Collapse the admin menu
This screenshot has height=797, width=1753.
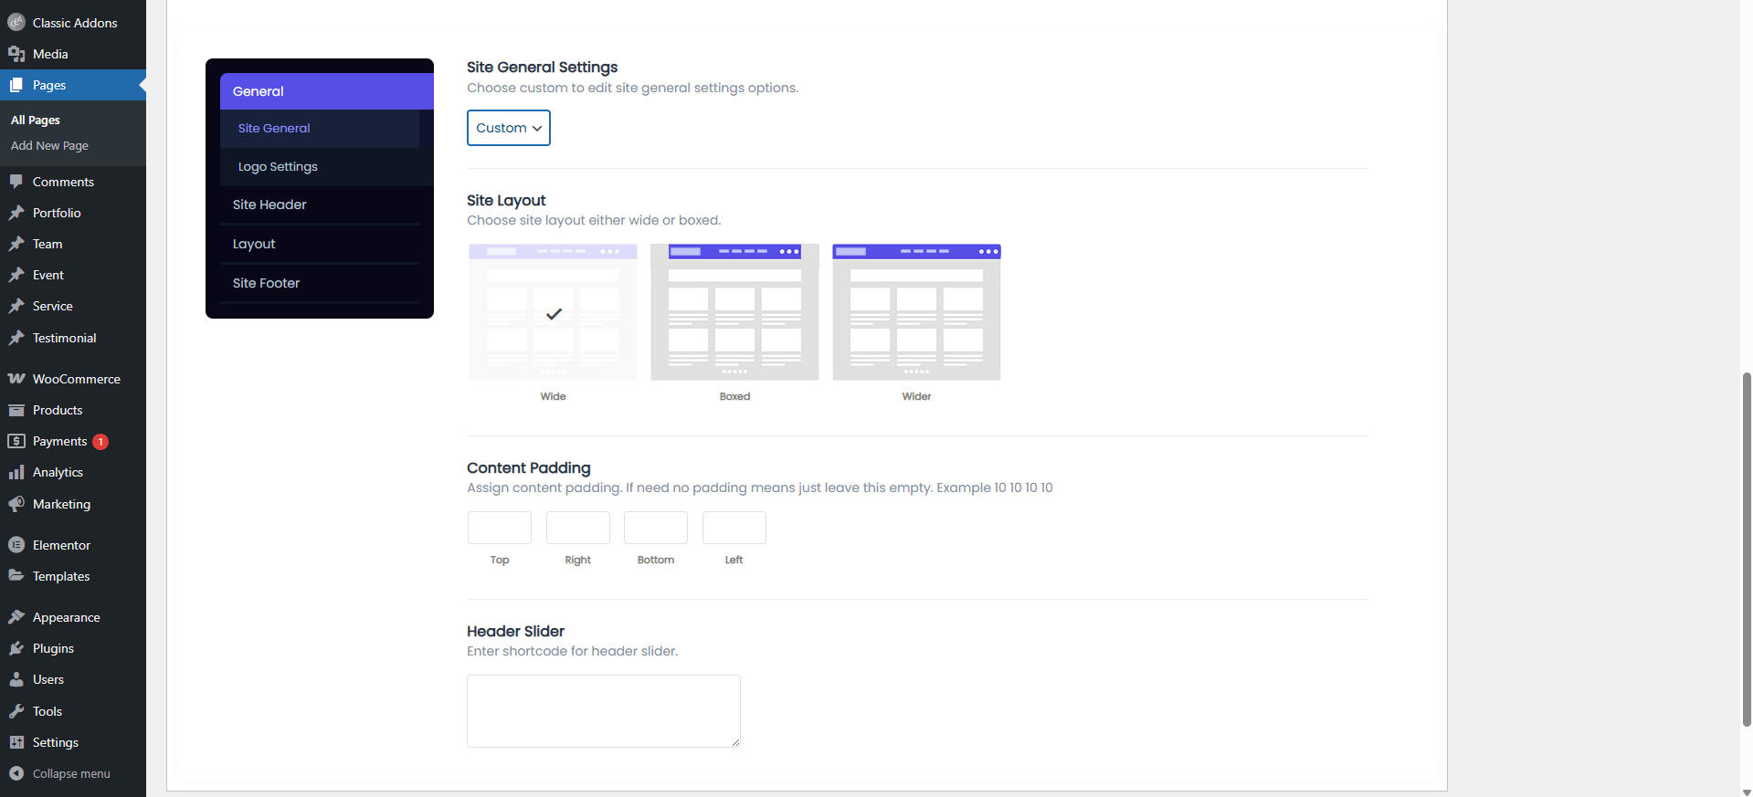coord(71,773)
